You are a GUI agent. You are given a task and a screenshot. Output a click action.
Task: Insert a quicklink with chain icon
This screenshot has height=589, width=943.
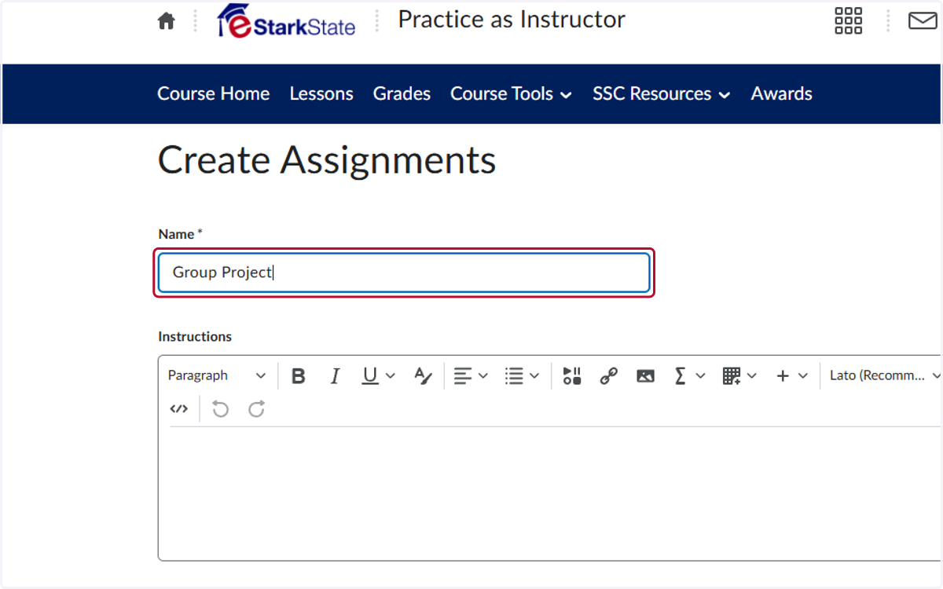coord(608,376)
